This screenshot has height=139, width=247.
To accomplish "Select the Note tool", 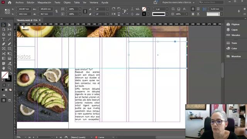I will [x=3, y=63].
